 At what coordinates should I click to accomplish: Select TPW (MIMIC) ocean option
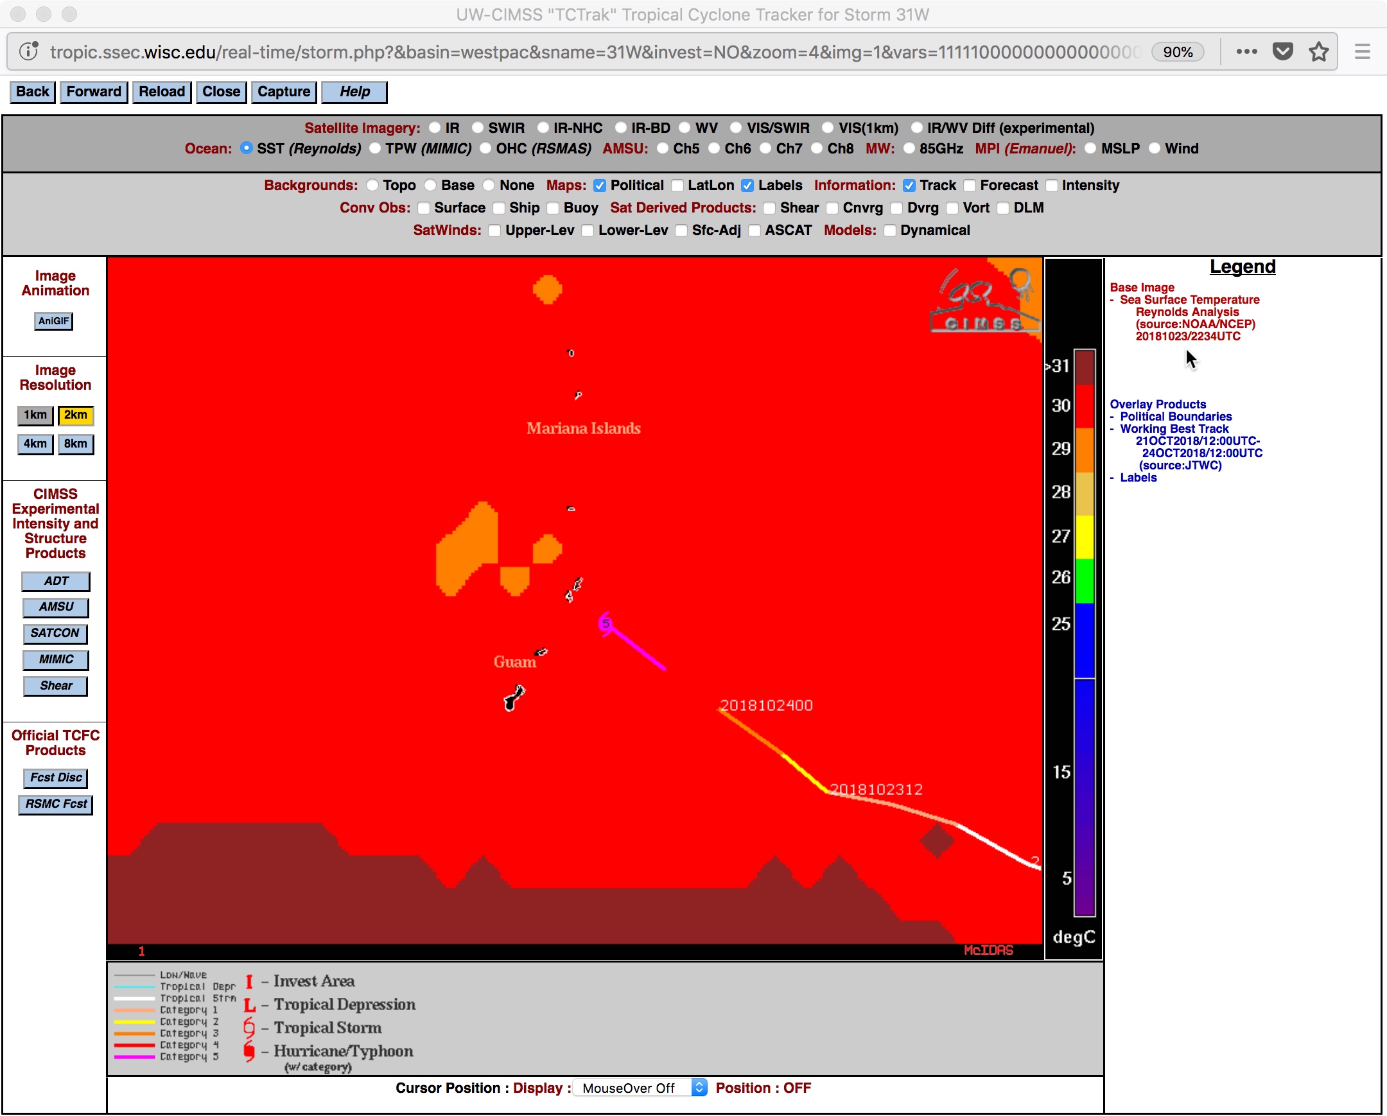[375, 148]
